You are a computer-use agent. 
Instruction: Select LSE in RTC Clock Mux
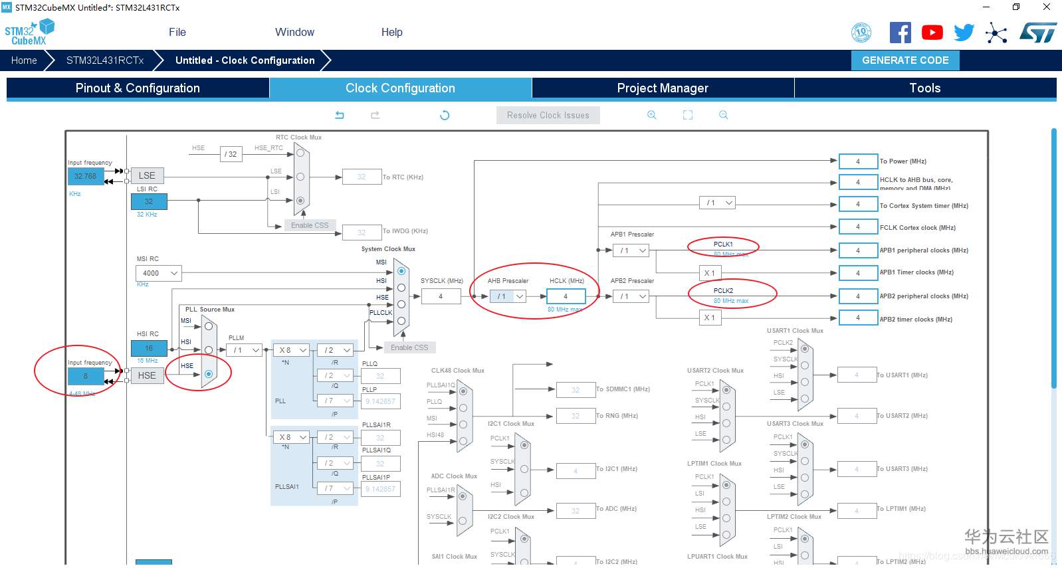pos(300,177)
